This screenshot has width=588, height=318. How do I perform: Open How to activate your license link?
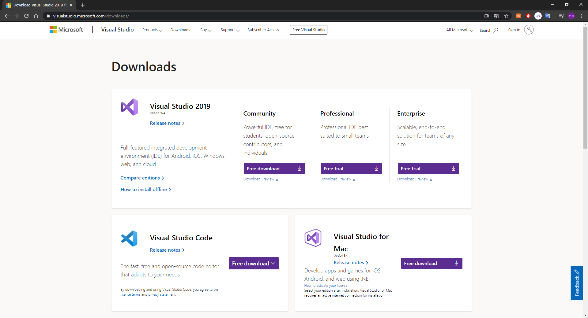326,286
